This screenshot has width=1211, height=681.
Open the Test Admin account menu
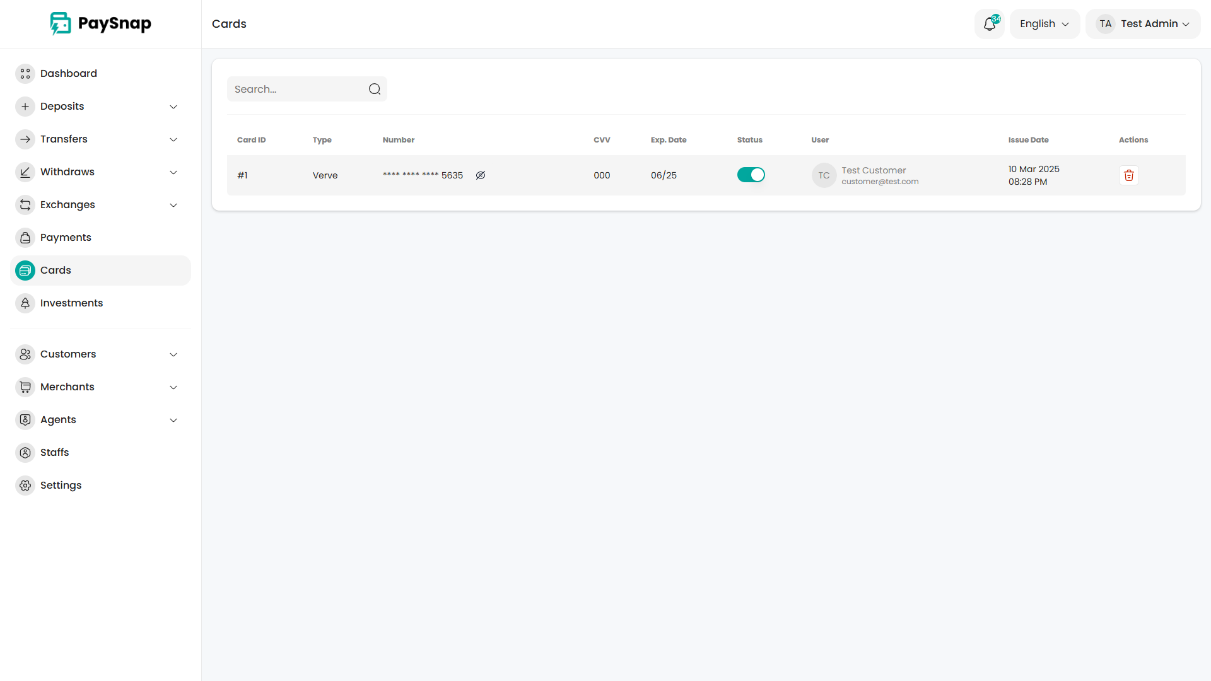point(1143,24)
